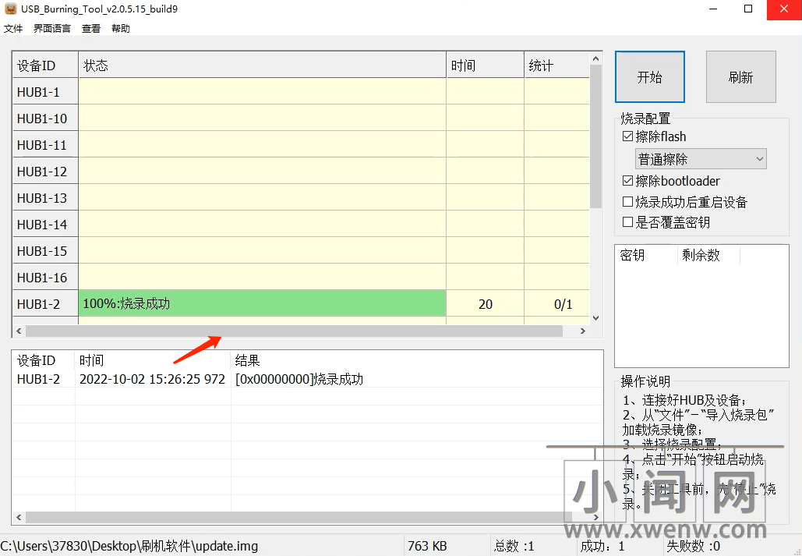This screenshot has height=556, width=802.
Task: Toggle the 擦除bootloader checkbox
Action: point(628,181)
